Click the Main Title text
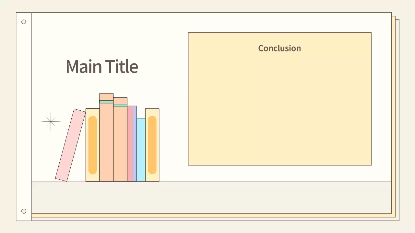415x233 pixels. tap(102, 66)
